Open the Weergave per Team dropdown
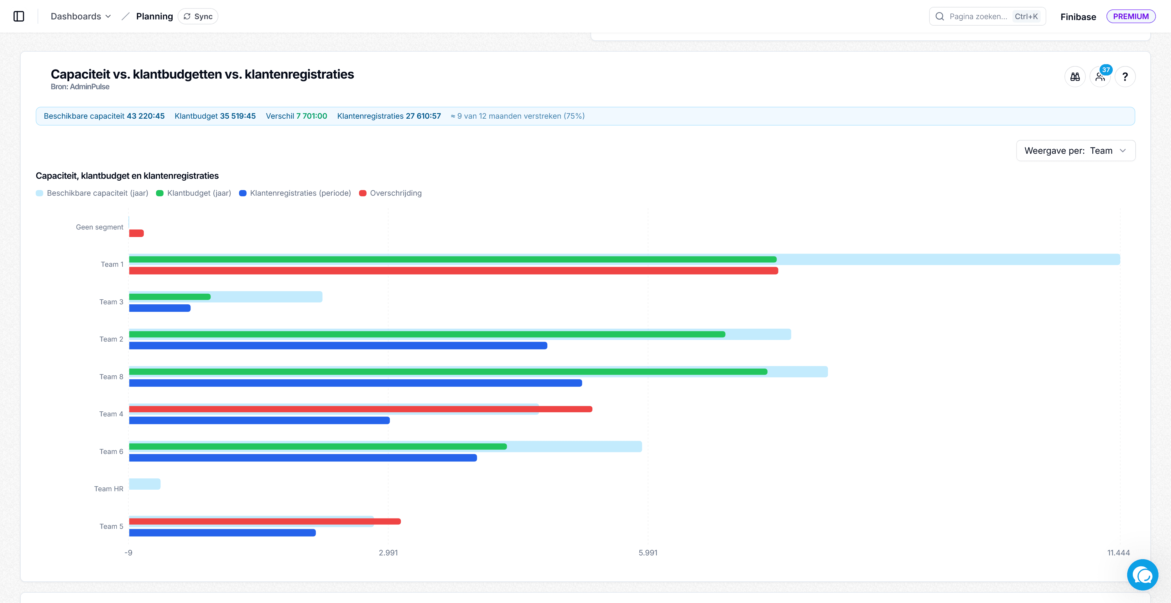 coord(1075,150)
